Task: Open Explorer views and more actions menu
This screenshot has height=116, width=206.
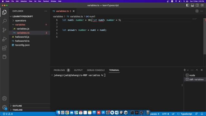Action: 46,11
